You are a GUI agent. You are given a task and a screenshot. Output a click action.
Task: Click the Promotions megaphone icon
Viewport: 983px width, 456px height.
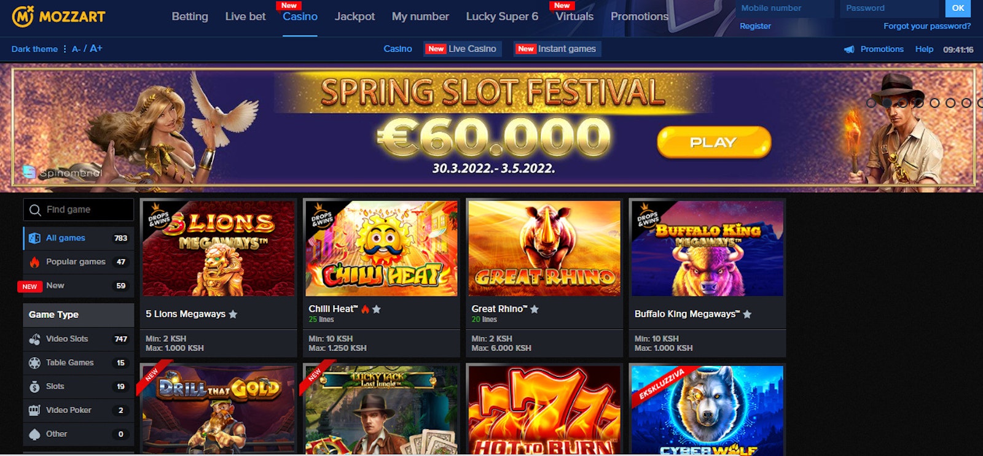click(849, 49)
